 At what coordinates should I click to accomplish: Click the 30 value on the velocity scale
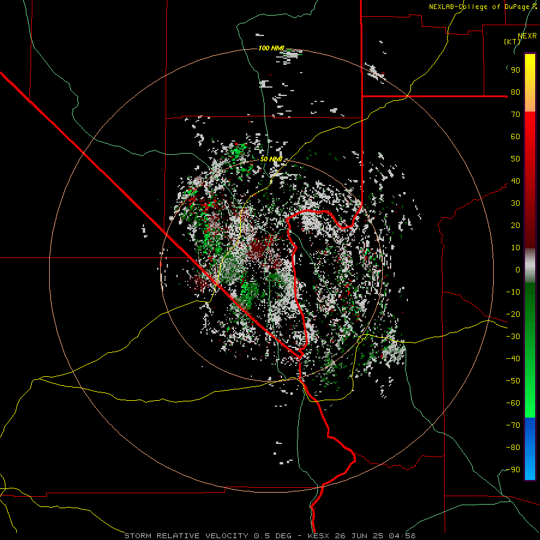pos(515,203)
